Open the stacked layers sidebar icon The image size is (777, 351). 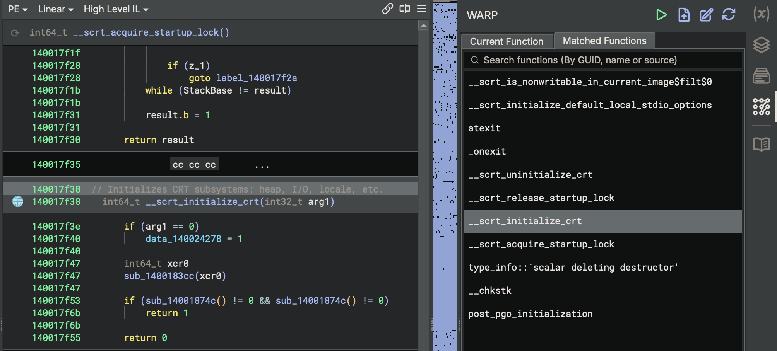pos(761,45)
